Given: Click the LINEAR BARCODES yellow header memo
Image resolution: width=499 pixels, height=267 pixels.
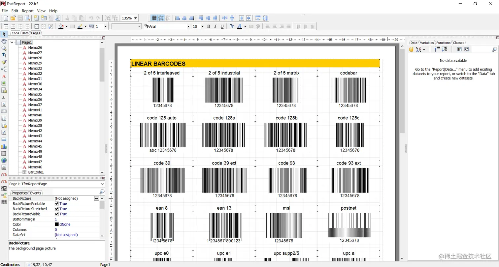Looking at the screenshot, I should point(255,64).
